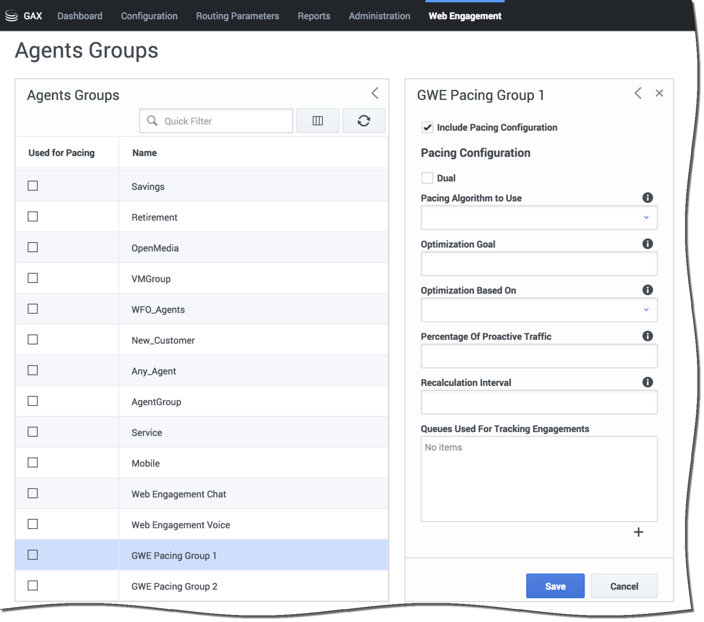Viewport: 704px width, 622px height.
Task: Check Used for Pacing for Web Engagement Voice
Action: (33, 524)
